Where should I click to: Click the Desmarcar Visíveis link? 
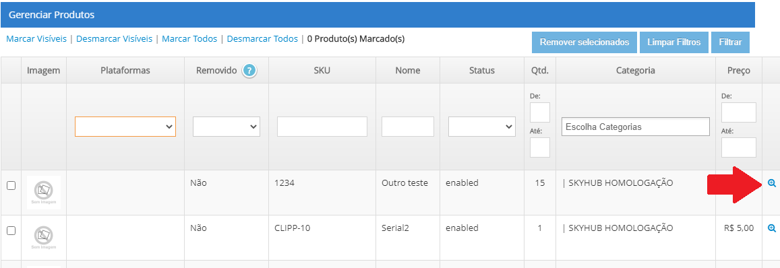coord(115,39)
